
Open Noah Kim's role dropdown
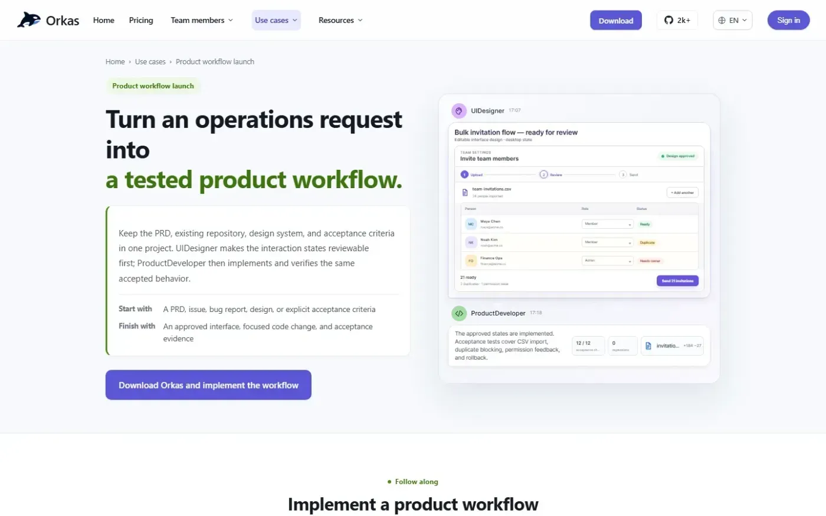[608, 242]
